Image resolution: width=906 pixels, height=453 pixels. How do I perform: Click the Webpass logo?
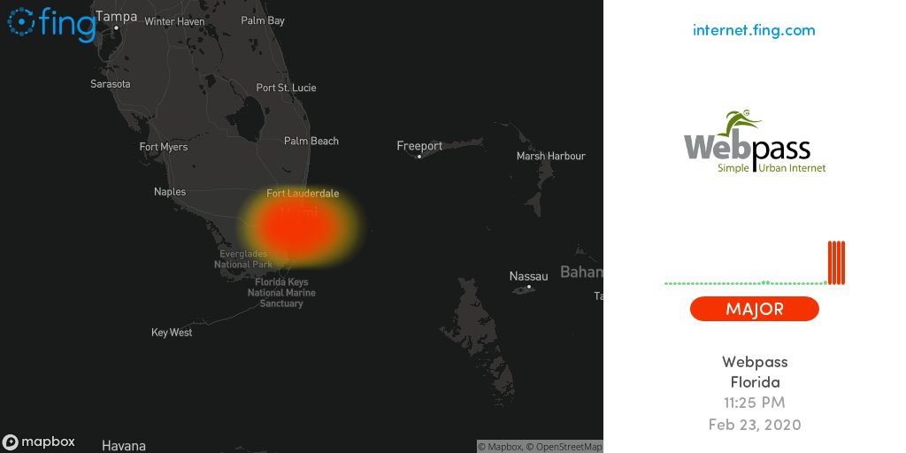click(x=755, y=142)
